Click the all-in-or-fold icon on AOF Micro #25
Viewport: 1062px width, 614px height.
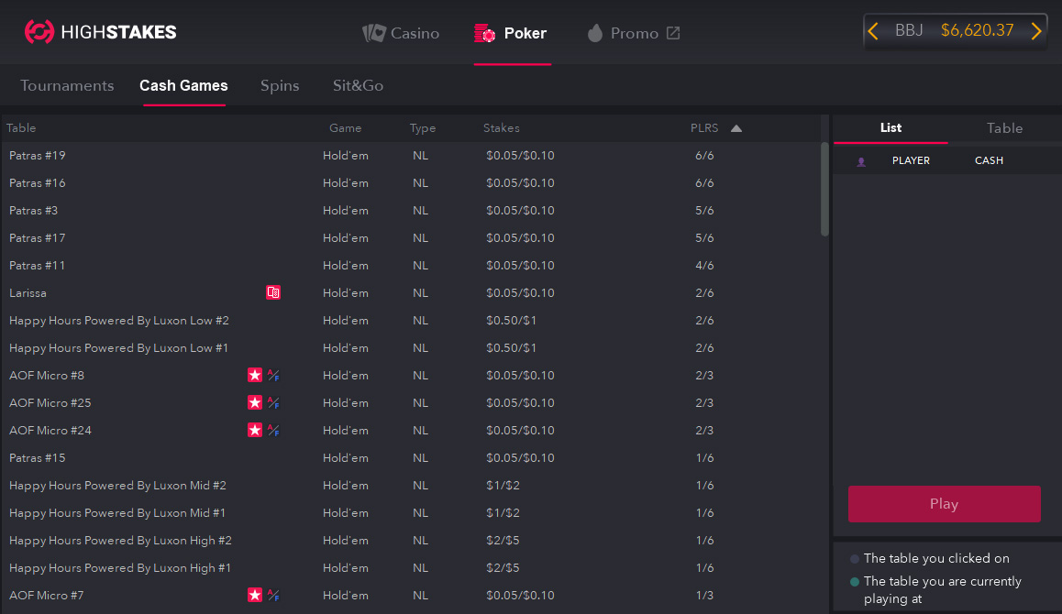(273, 403)
